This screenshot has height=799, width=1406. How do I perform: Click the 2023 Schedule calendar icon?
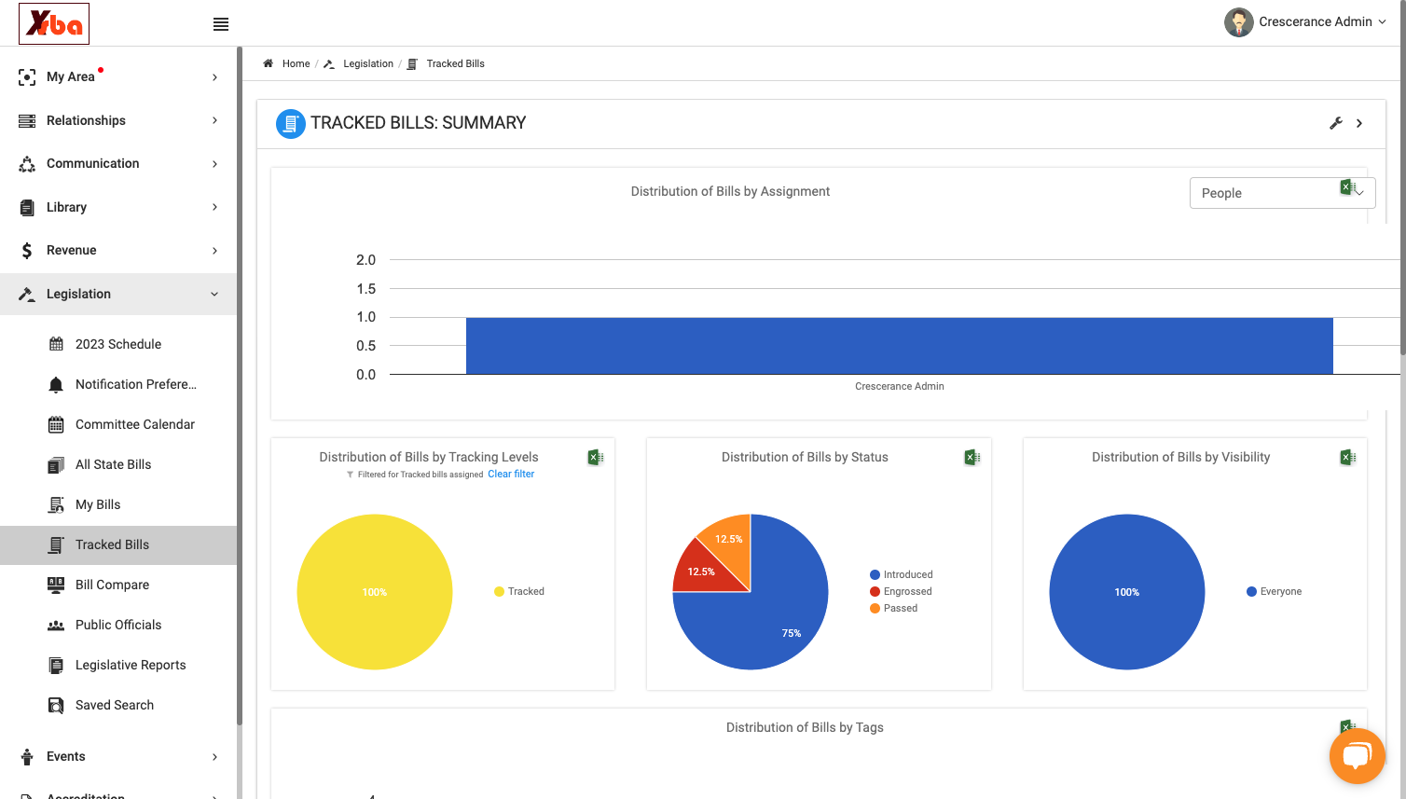56,344
